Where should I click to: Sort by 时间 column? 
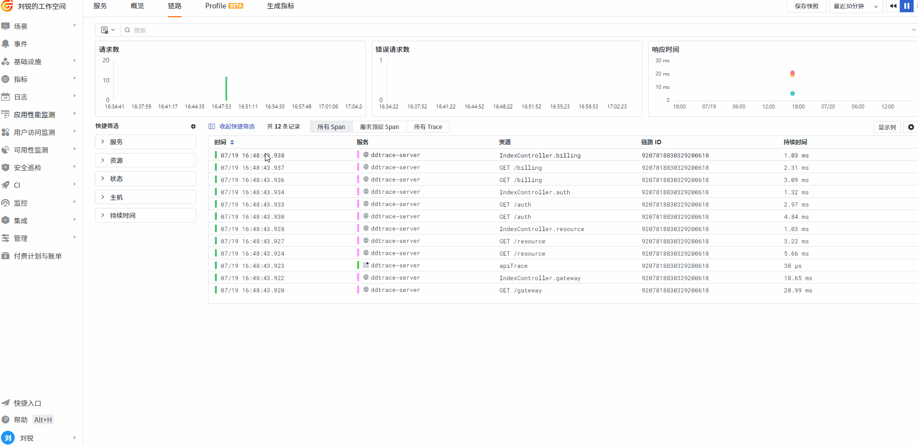click(x=232, y=142)
